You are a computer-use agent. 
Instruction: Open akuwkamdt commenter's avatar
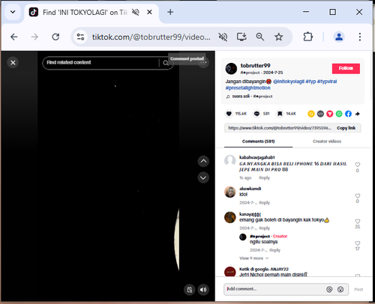pos(230,192)
